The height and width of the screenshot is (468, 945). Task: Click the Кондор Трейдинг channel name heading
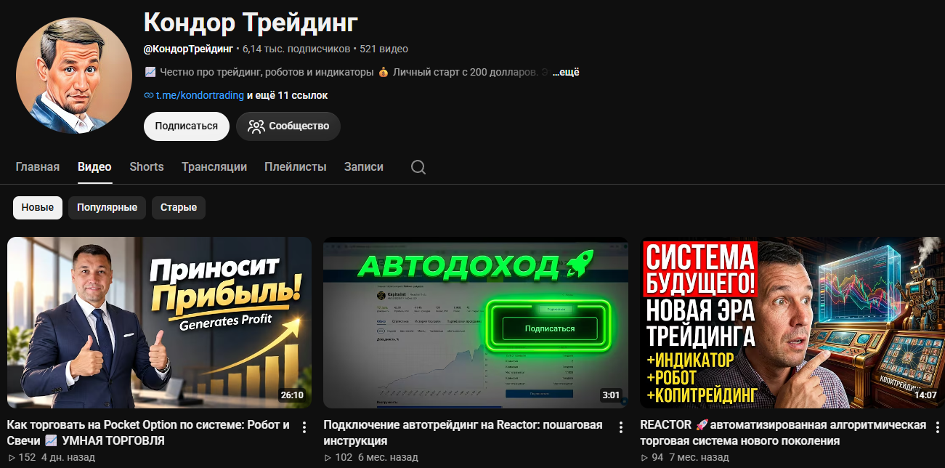(x=251, y=23)
